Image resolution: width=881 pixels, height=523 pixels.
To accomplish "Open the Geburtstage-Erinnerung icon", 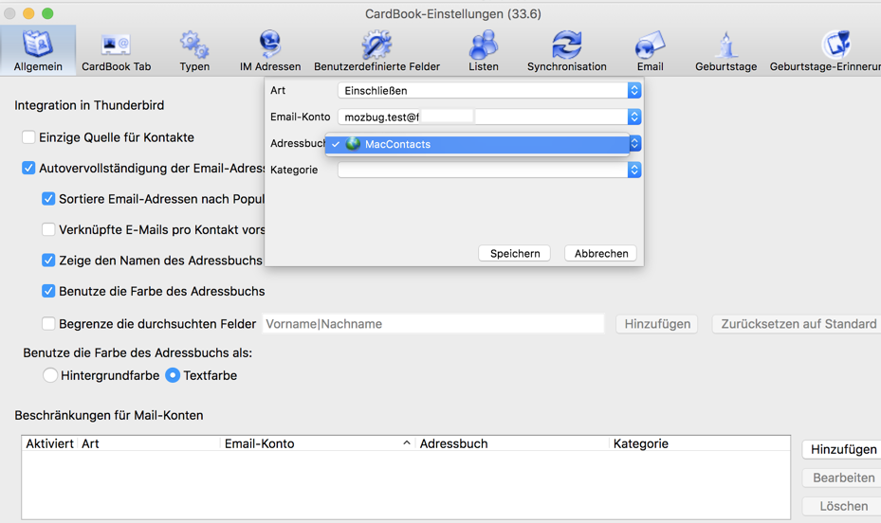I will (836, 45).
